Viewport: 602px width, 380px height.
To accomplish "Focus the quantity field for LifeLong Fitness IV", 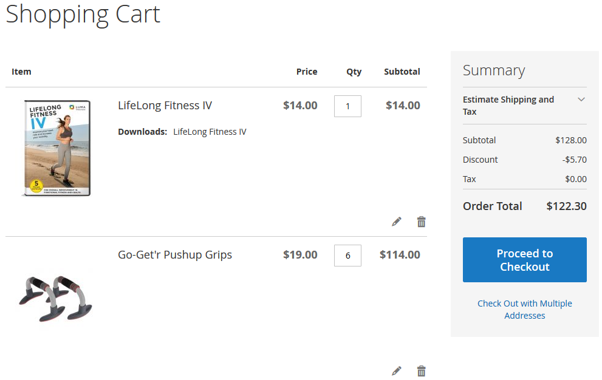I will pos(347,106).
